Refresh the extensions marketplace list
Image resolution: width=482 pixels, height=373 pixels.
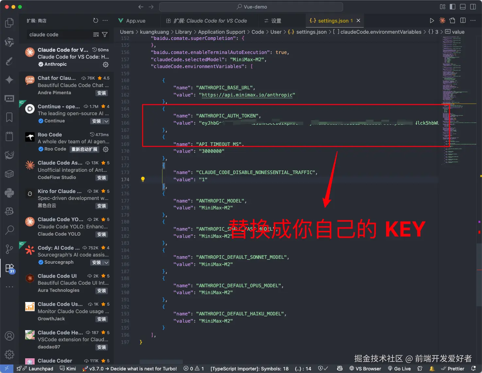tap(95, 21)
